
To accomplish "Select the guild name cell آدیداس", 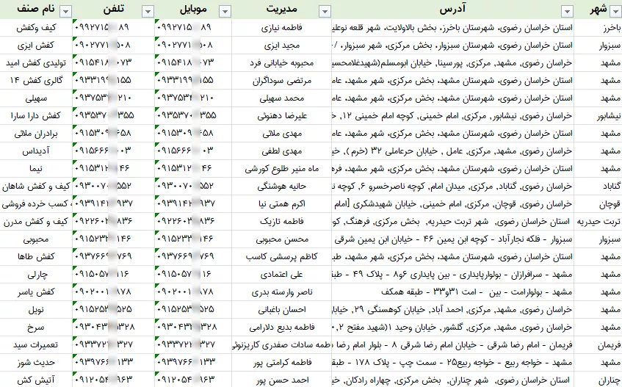I will click(x=36, y=151).
